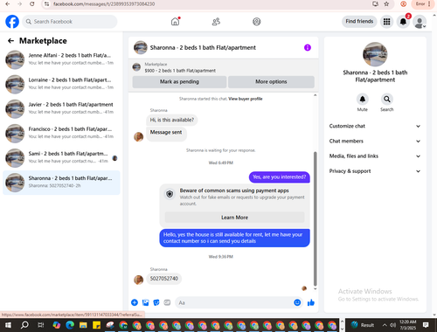This screenshot has height=332, width=437.
Task: Click the 'Yes, are you interested?' message bubble
Action: click(279, 177)
